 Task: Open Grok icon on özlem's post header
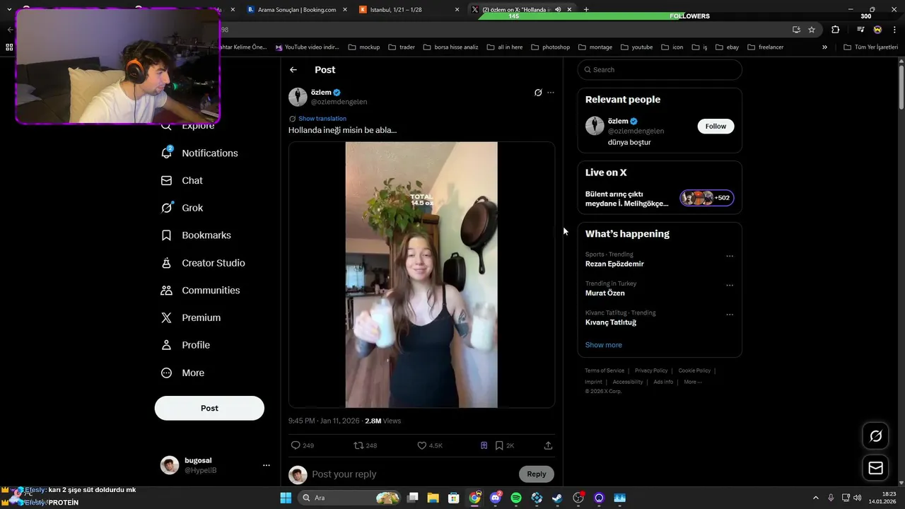pyautogui.click(x=538, y=93)
